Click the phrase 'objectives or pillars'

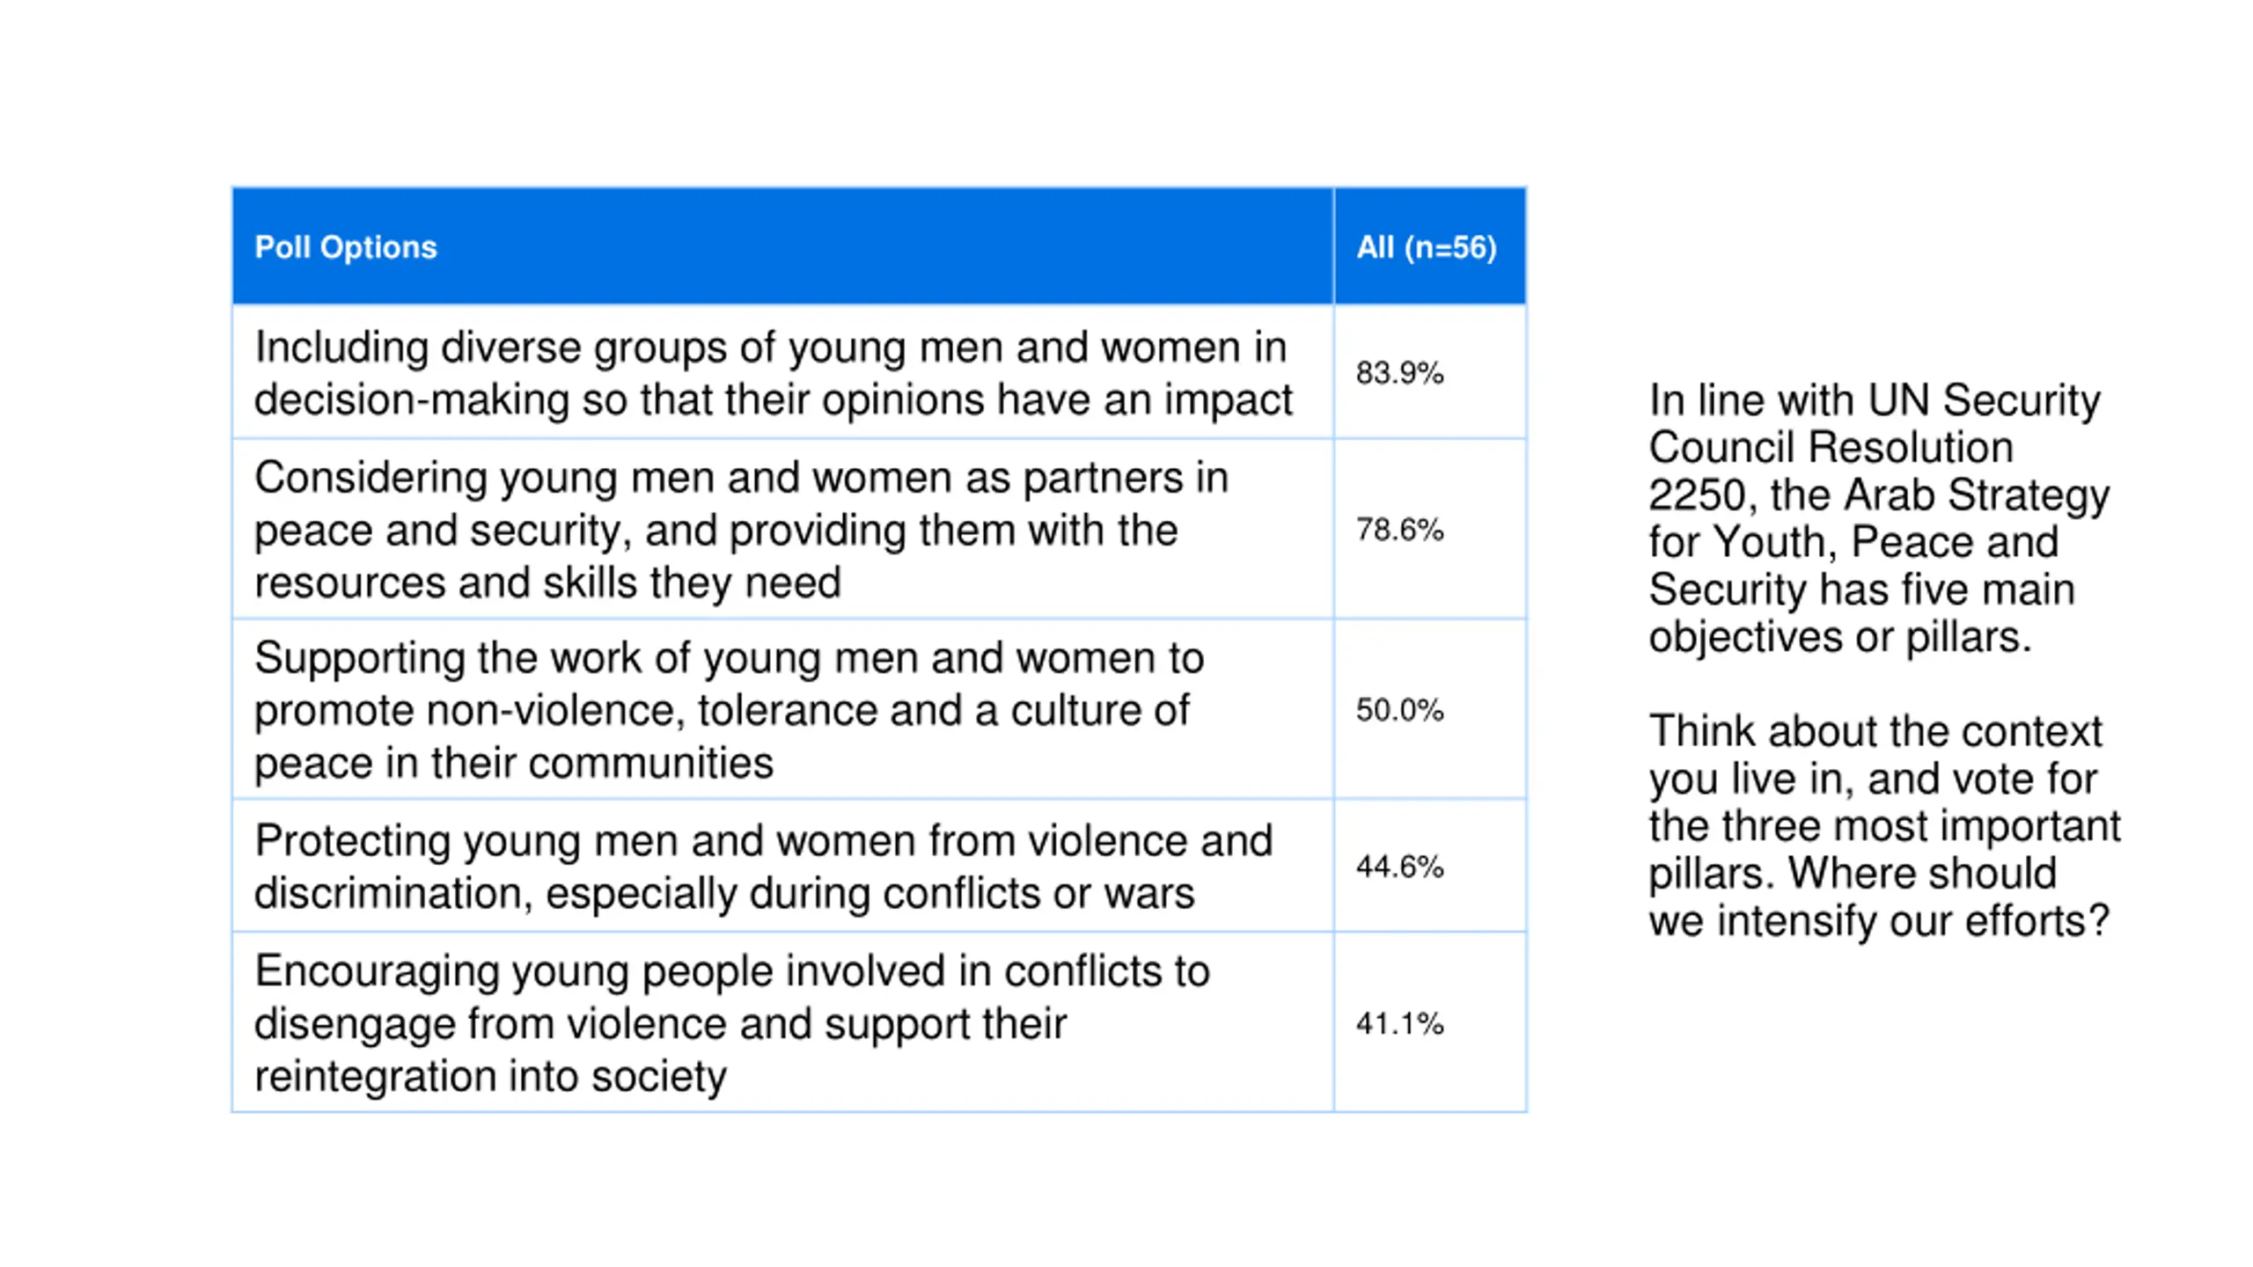[1839, 636]
